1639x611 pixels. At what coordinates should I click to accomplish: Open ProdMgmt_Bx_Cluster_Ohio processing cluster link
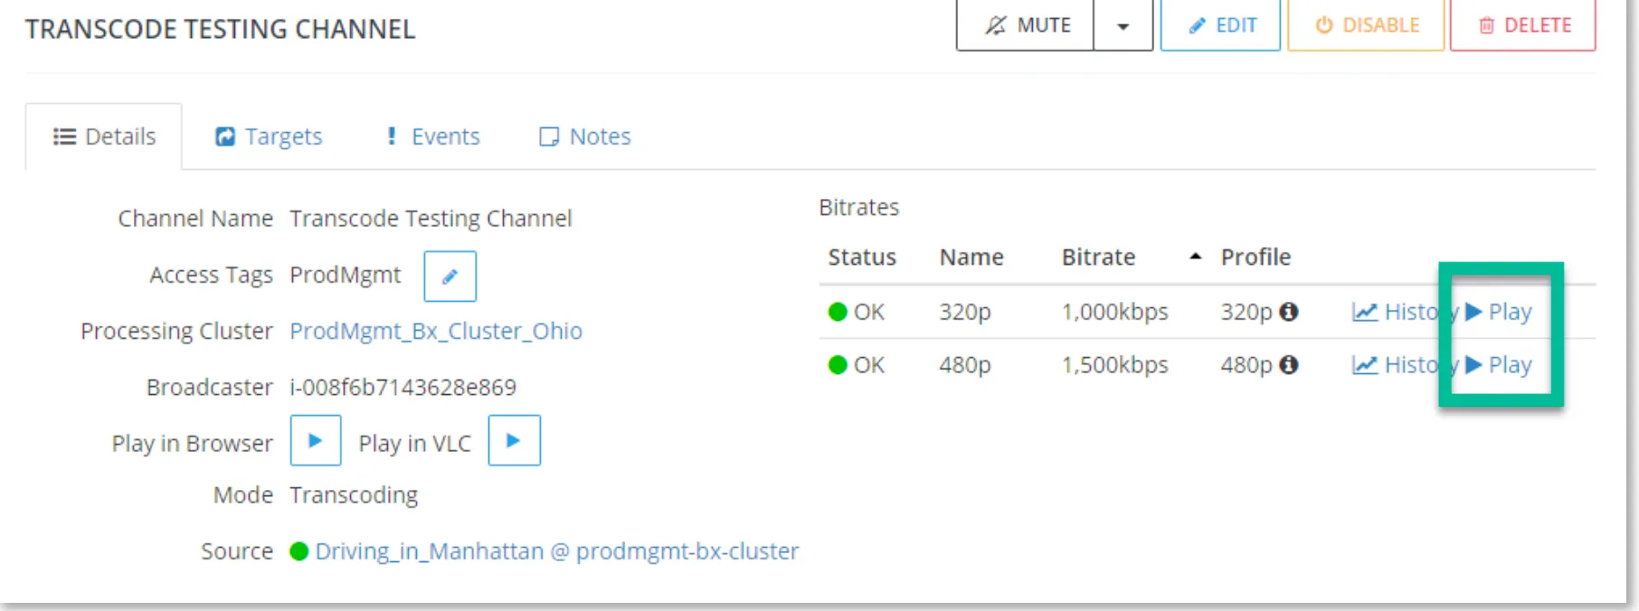coord(436,331)
